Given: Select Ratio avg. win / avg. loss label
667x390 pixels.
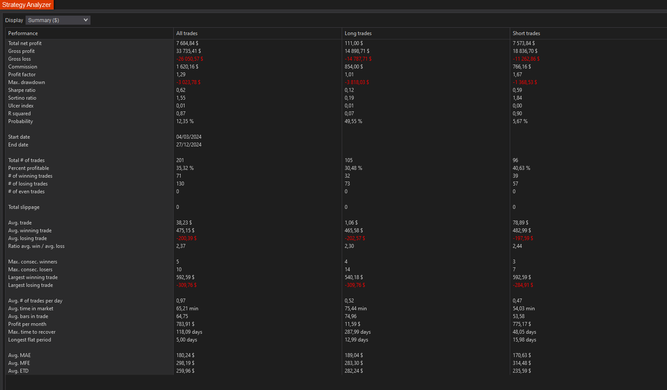Looking at the screenshot, I should point(36,246).
